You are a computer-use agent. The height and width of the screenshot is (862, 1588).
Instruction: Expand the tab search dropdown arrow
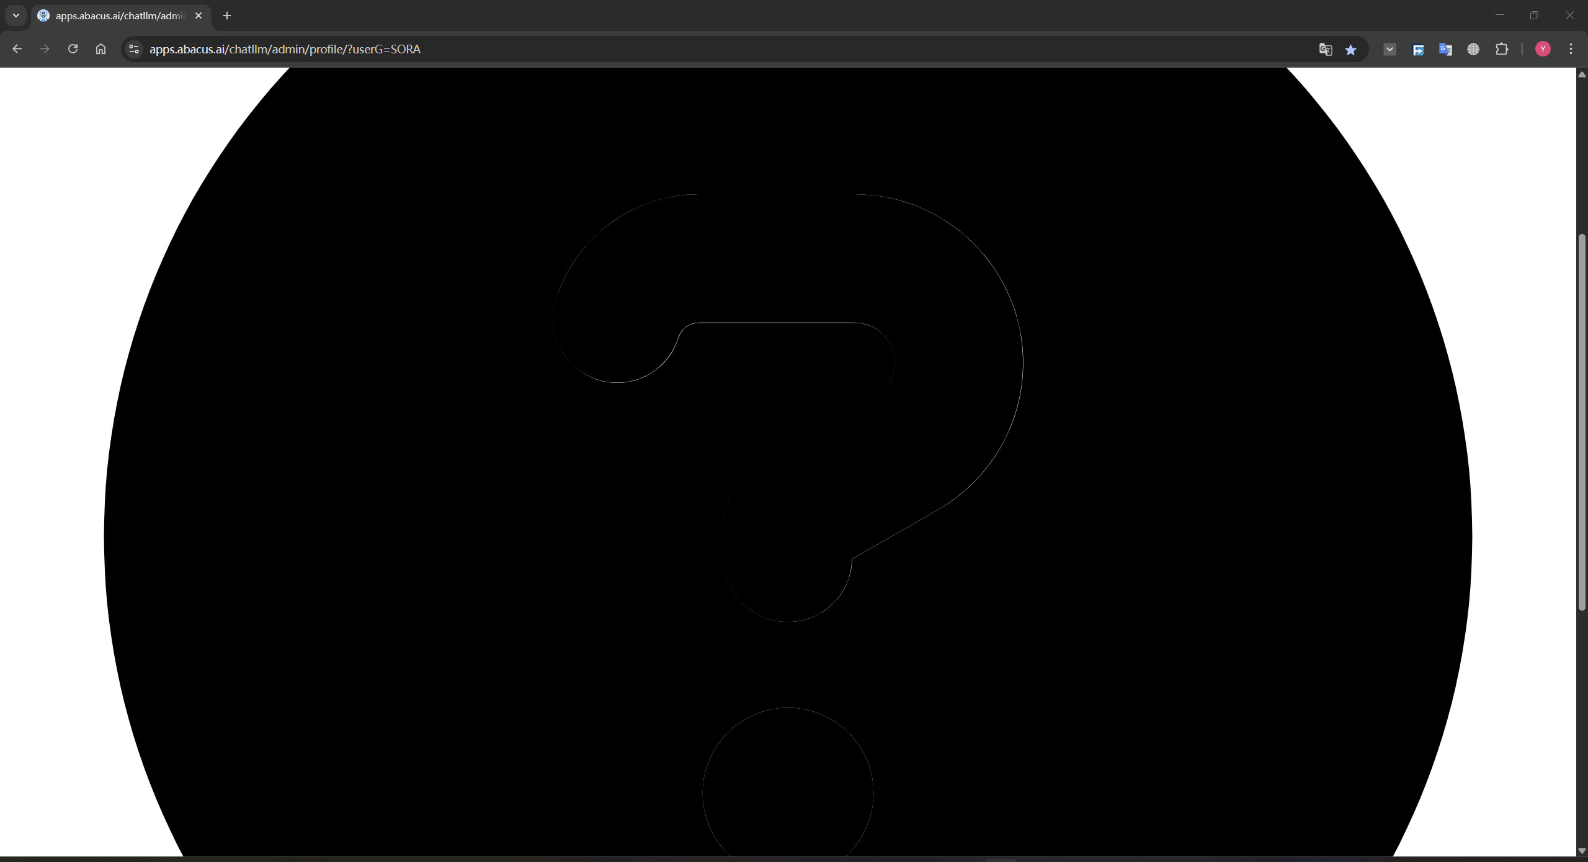pos(16,16)
